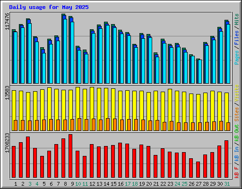Click the red kB bar for day 16

[120, 160]
